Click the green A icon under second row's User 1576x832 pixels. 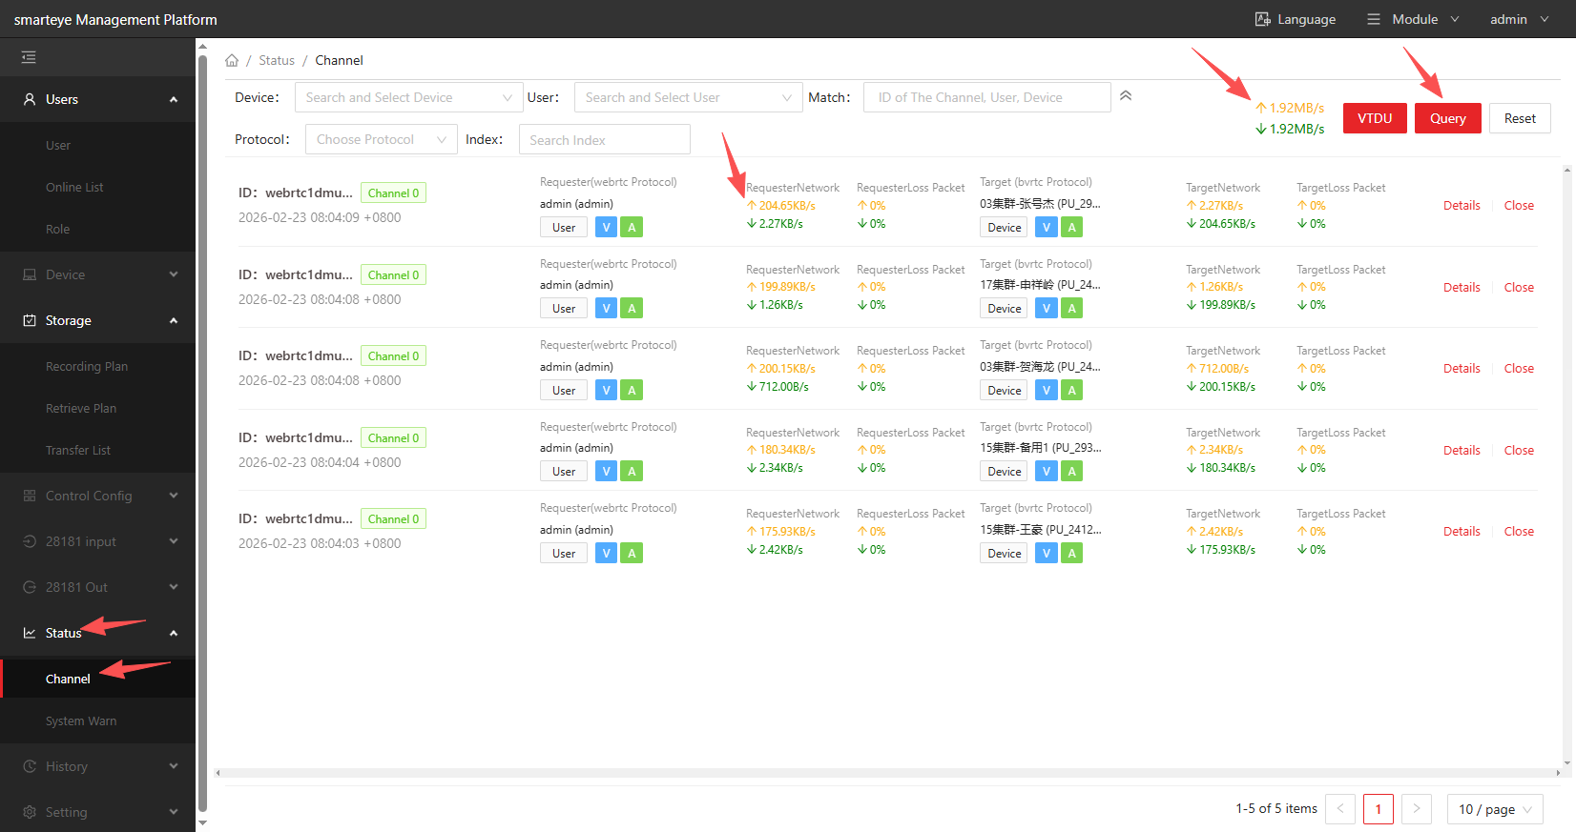(631, 308)
